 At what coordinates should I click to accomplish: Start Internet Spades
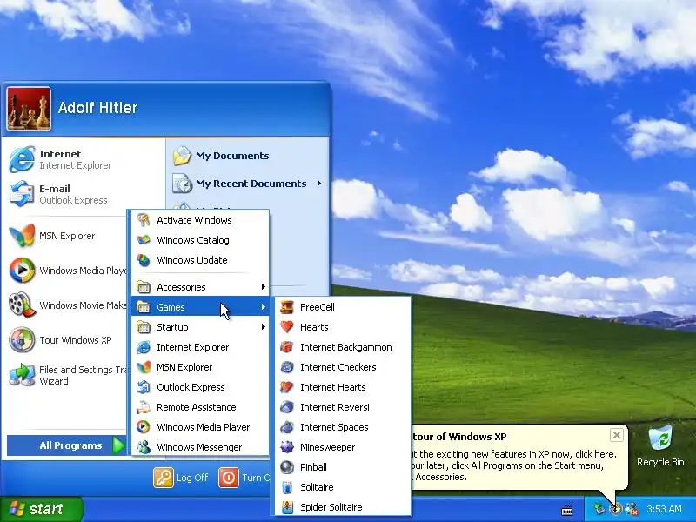tap(343, 427)
